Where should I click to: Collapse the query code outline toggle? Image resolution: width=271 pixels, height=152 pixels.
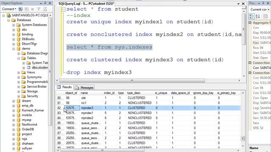[x=64, y=9]
